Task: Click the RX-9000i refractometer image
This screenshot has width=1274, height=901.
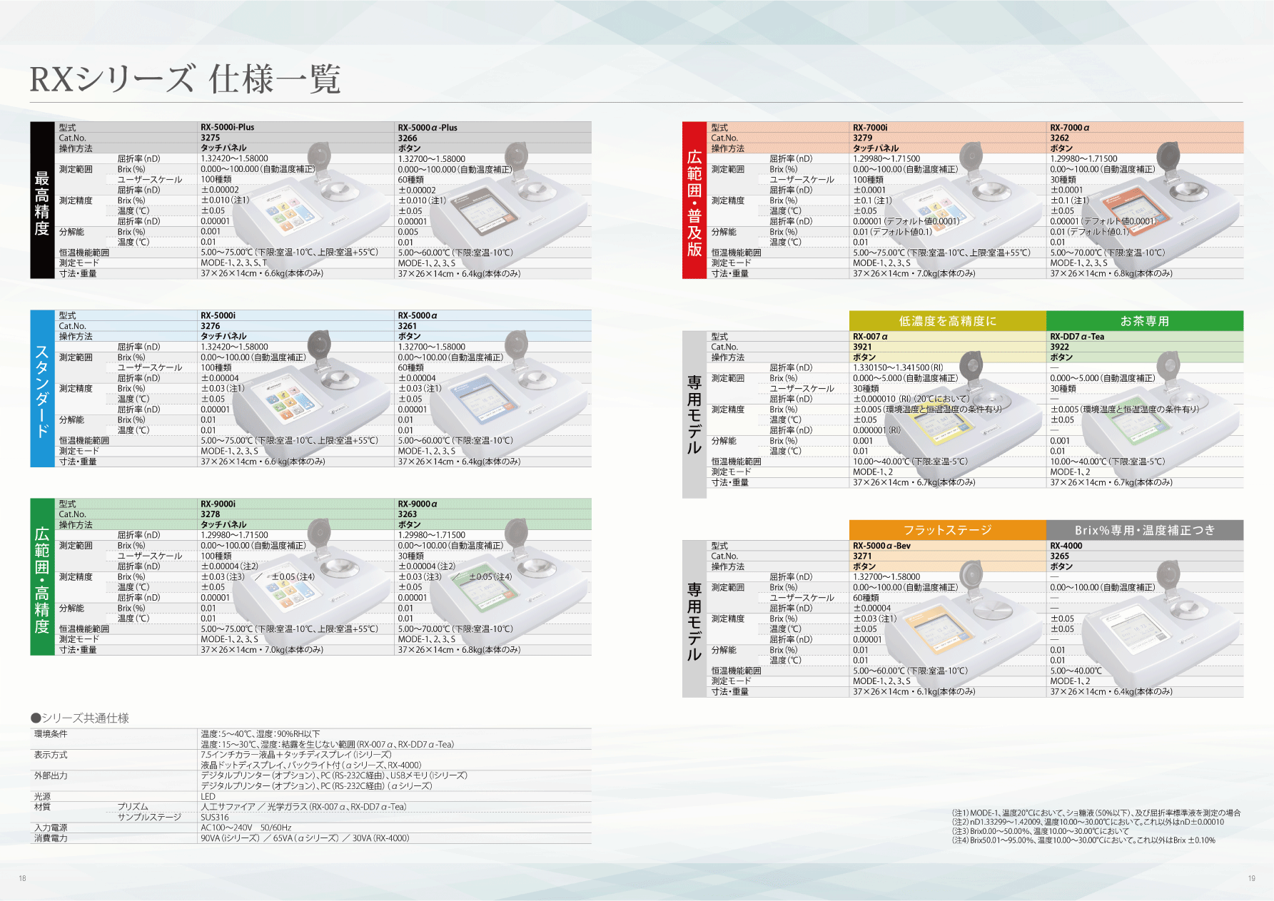Action: coord(310,581)
